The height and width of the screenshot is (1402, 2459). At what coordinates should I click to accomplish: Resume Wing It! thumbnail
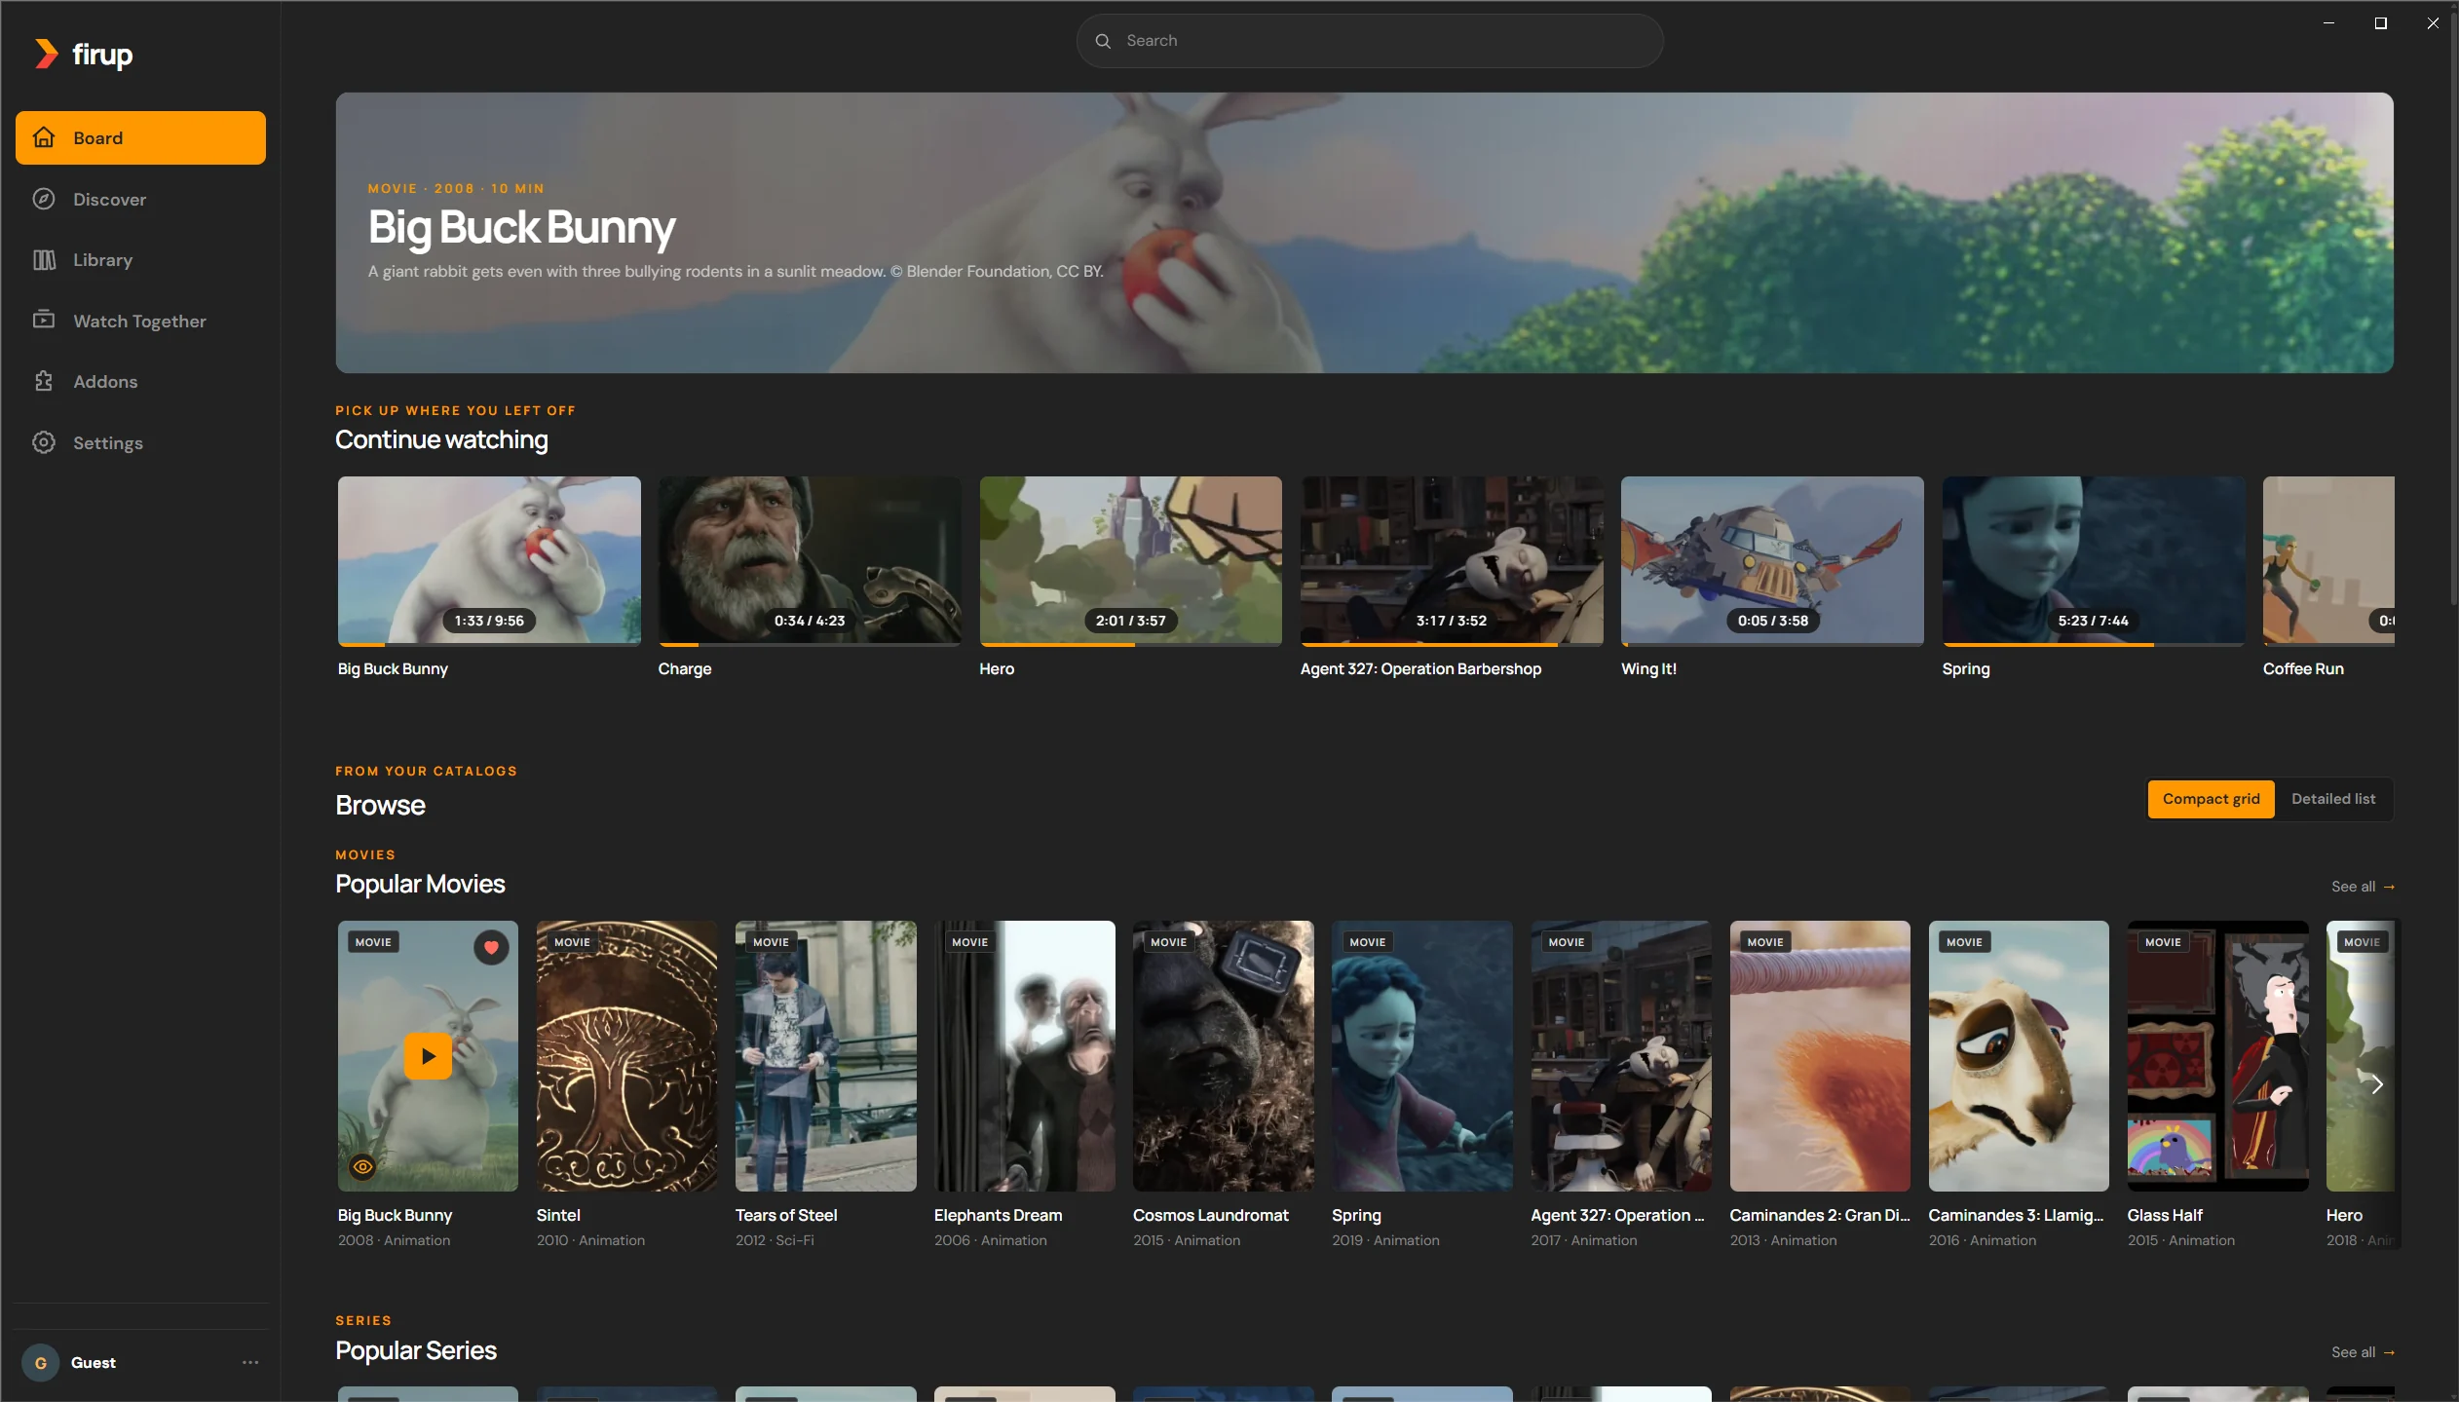[x=1772, y=560]
